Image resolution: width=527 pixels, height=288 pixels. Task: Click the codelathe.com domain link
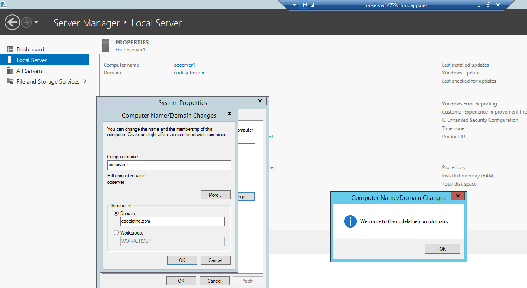(x=189, y=73)
